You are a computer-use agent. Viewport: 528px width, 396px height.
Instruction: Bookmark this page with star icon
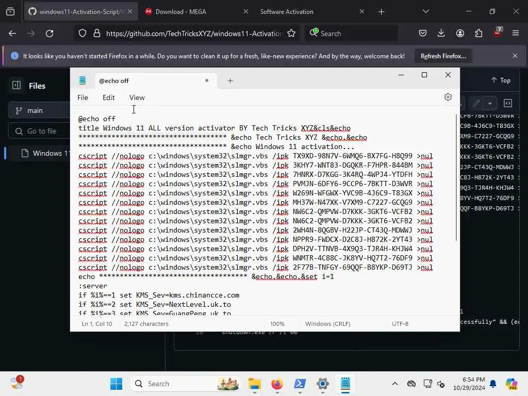291,34
